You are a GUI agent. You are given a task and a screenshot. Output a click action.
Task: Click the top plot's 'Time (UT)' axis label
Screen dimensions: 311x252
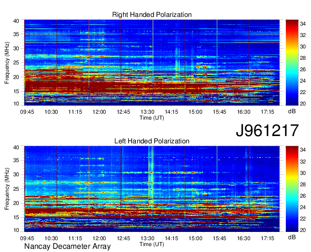coord(152,118)
